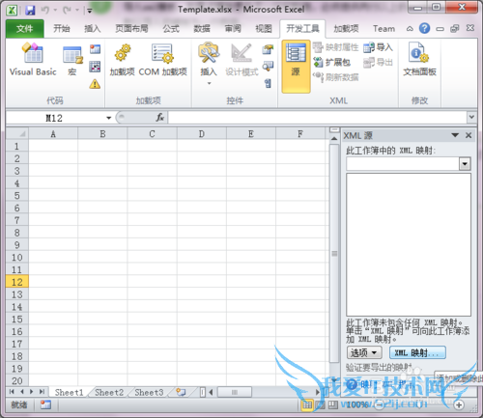Minimize the ribbon caret icon

click(410, 29)
